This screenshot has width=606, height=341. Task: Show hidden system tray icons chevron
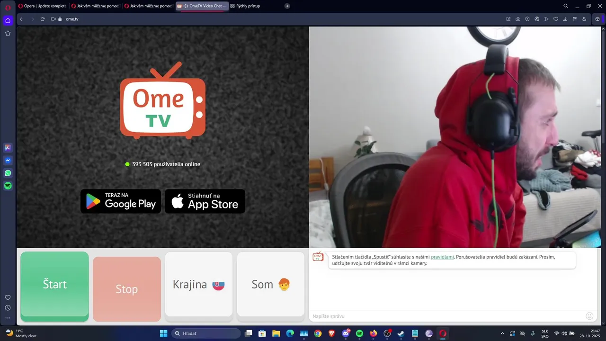(x=502, y=333)
